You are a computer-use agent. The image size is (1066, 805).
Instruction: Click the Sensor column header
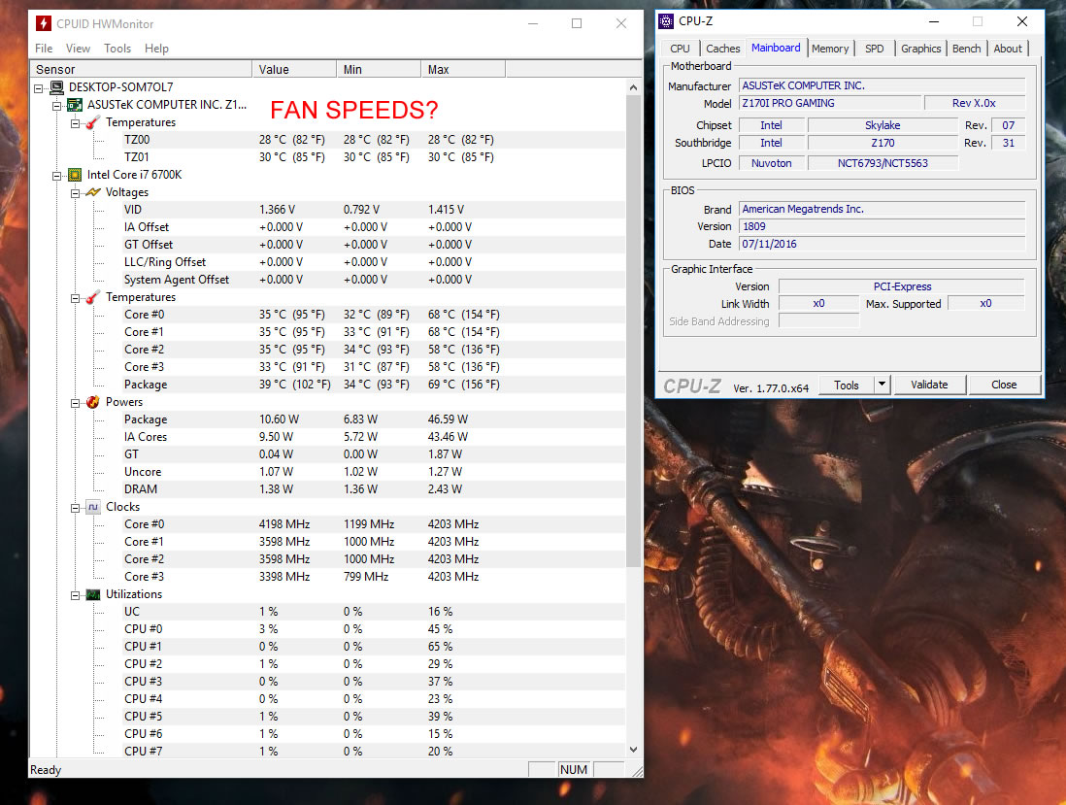coord(142,69)
